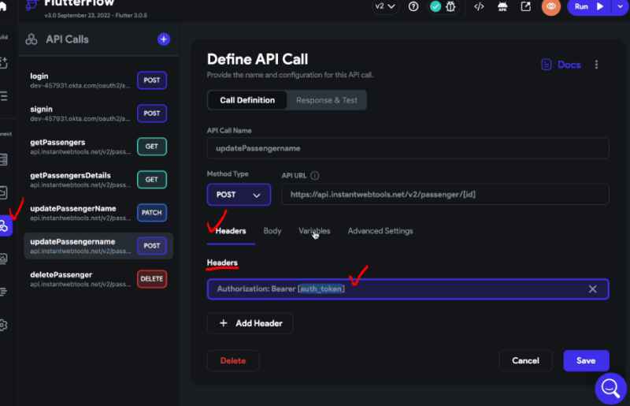Open search magnifier floating button
This screenshot has width=630, height=406.
tap(611, 389)
